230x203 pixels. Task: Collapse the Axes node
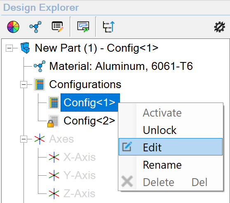(23, 139)
